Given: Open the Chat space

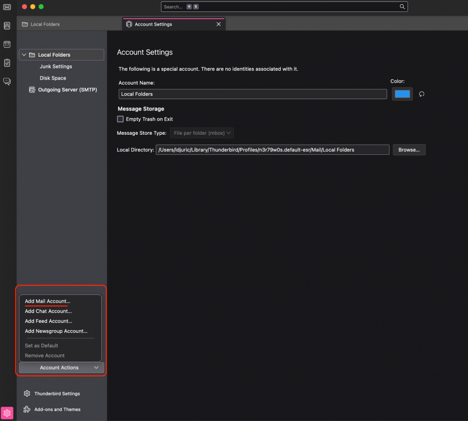Looking at the screenshot, I should tap(7, 81).
